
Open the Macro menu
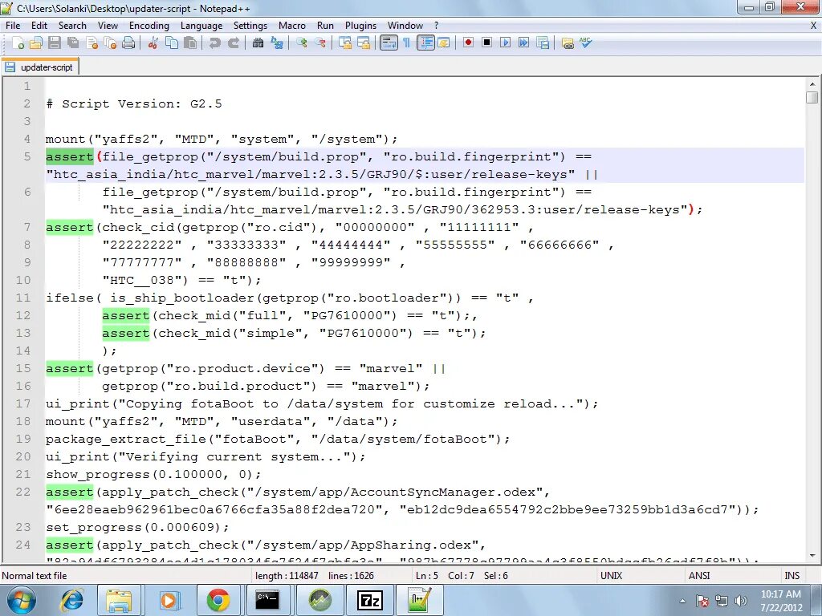coord(292,25)
